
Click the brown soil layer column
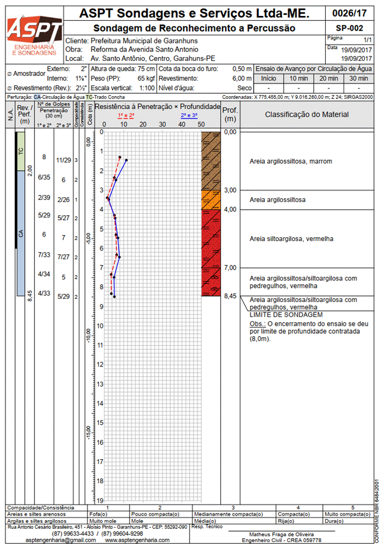[x=211, y=161]
